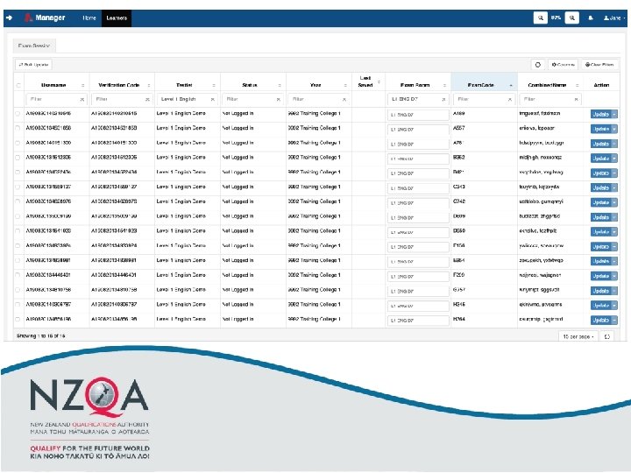Click Update button for A169 row
Viewport: 631px width, 473px height.
[x=601, y=115]
